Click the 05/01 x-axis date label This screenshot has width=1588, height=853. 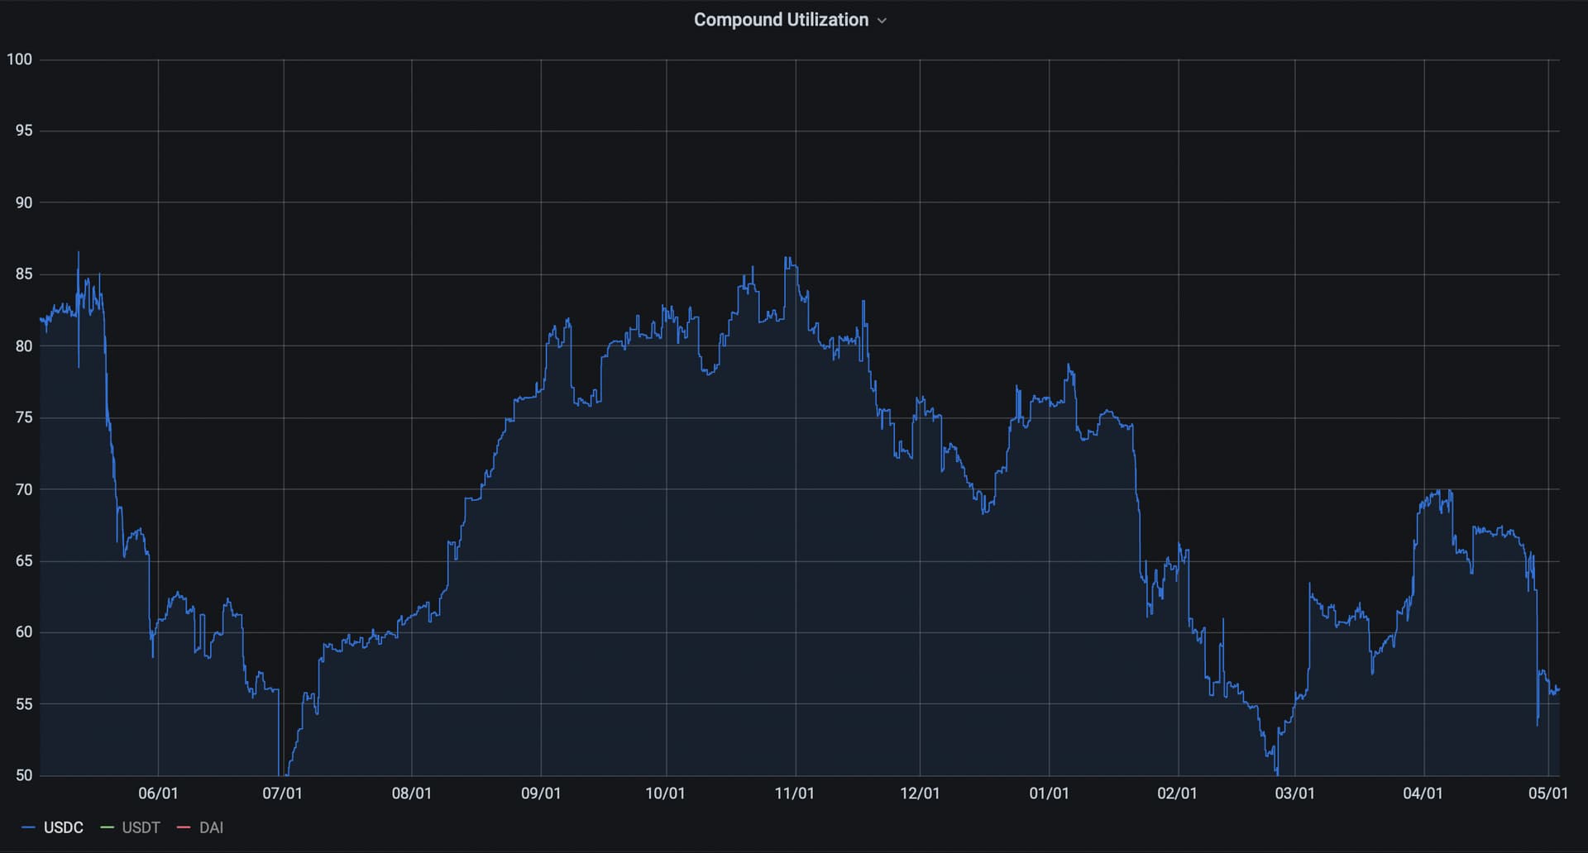point(1547,793)
